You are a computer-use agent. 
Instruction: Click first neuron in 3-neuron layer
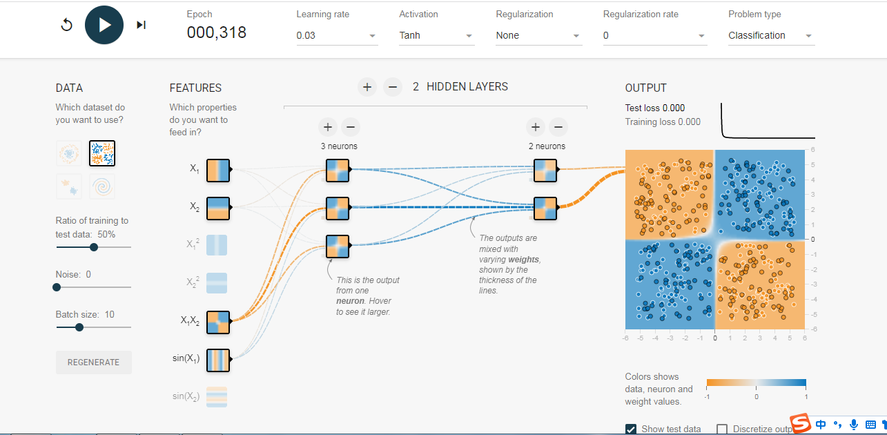338,170
